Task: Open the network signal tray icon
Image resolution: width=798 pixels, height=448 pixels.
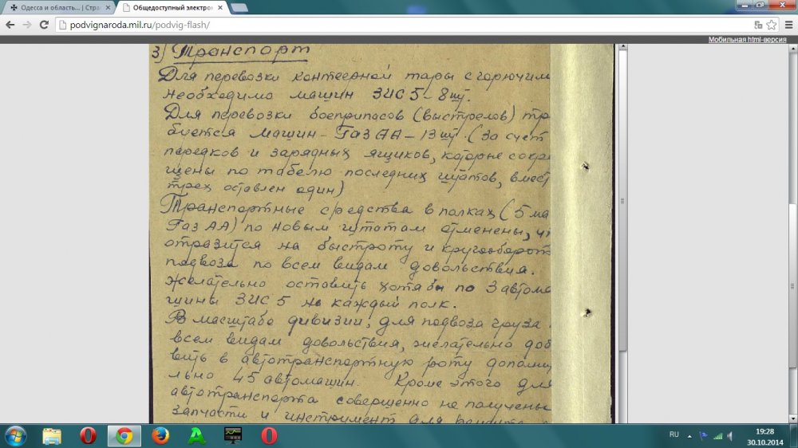Action: point(717,436)
